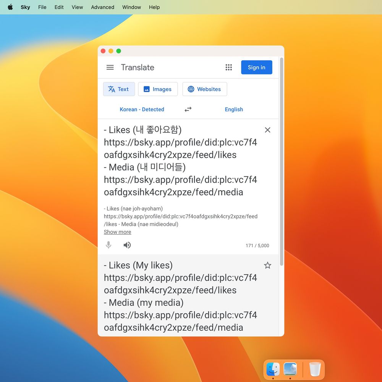Open the Sky menu

(x=25, y=7)
